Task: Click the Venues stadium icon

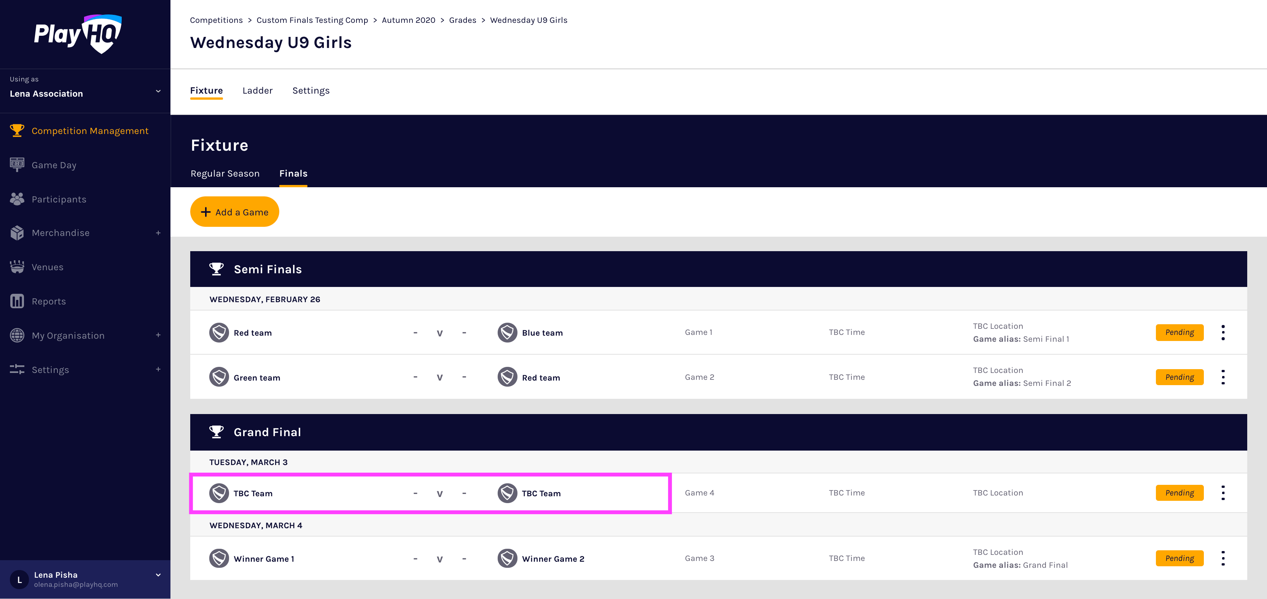Action: (x=17, y=267)
